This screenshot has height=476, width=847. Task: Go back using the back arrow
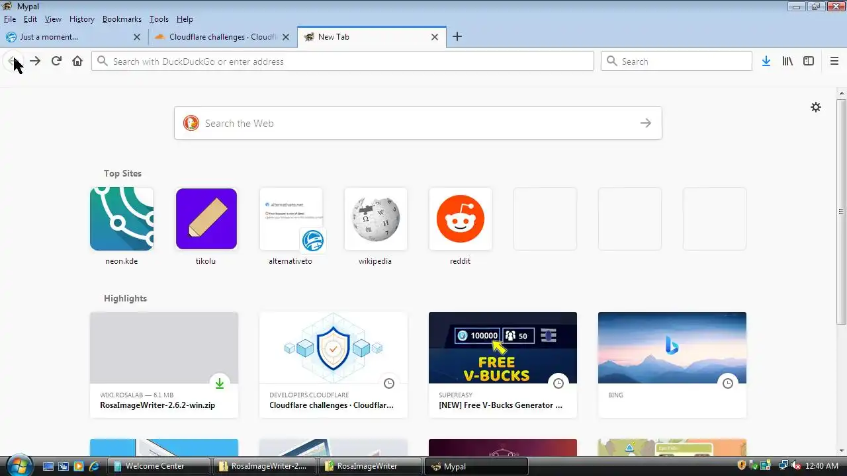(x=14, y=61)
